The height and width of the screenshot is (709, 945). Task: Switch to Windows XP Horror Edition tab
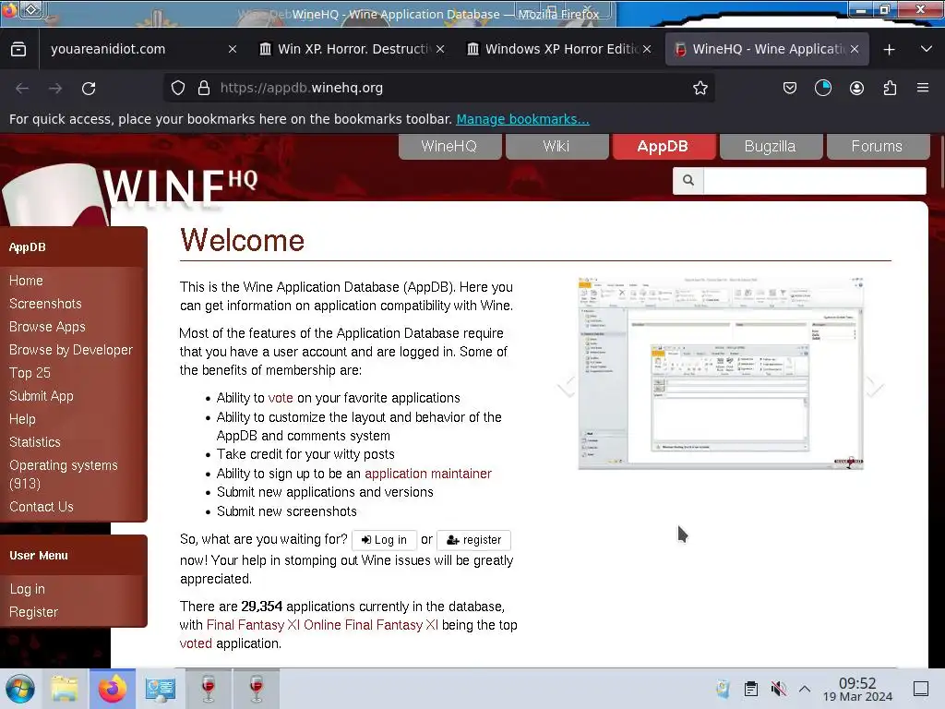pyautogui.click(x=561, y=50)
